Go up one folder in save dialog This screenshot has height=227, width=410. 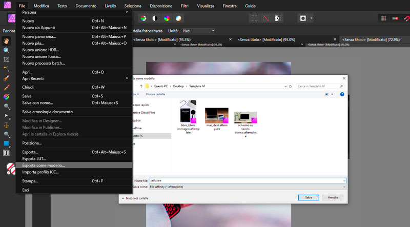click(141, 86)
